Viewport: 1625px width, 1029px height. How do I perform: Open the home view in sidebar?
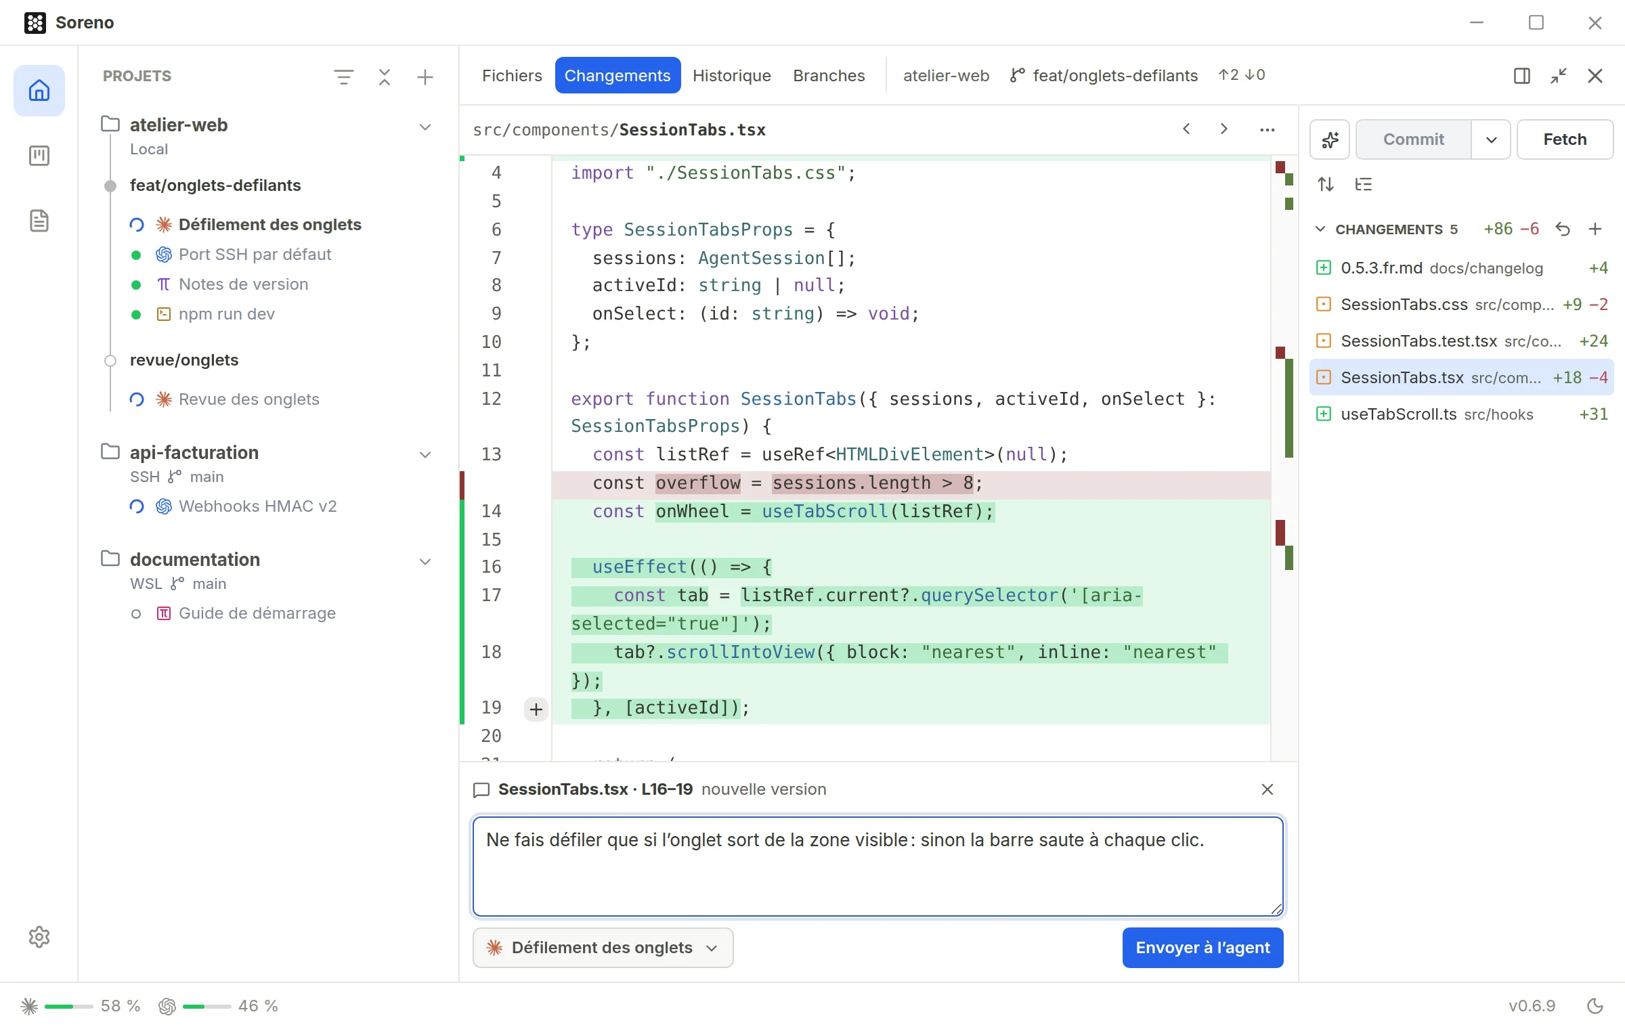[x=39, y=90]
